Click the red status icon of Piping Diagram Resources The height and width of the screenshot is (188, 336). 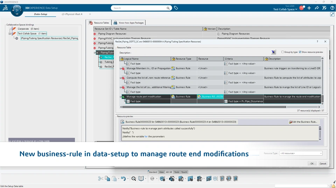[95, 34]
